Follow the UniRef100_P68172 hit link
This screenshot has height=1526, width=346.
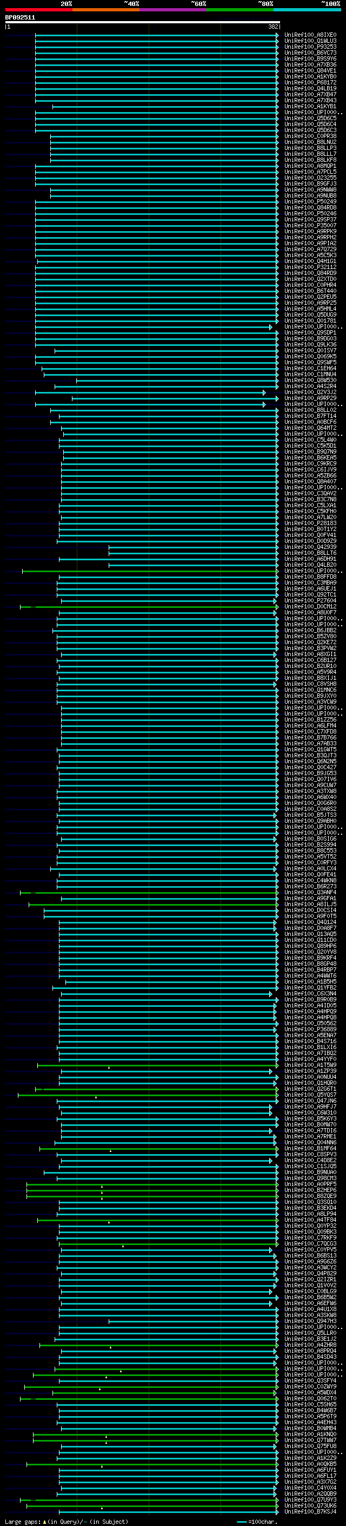310,82
